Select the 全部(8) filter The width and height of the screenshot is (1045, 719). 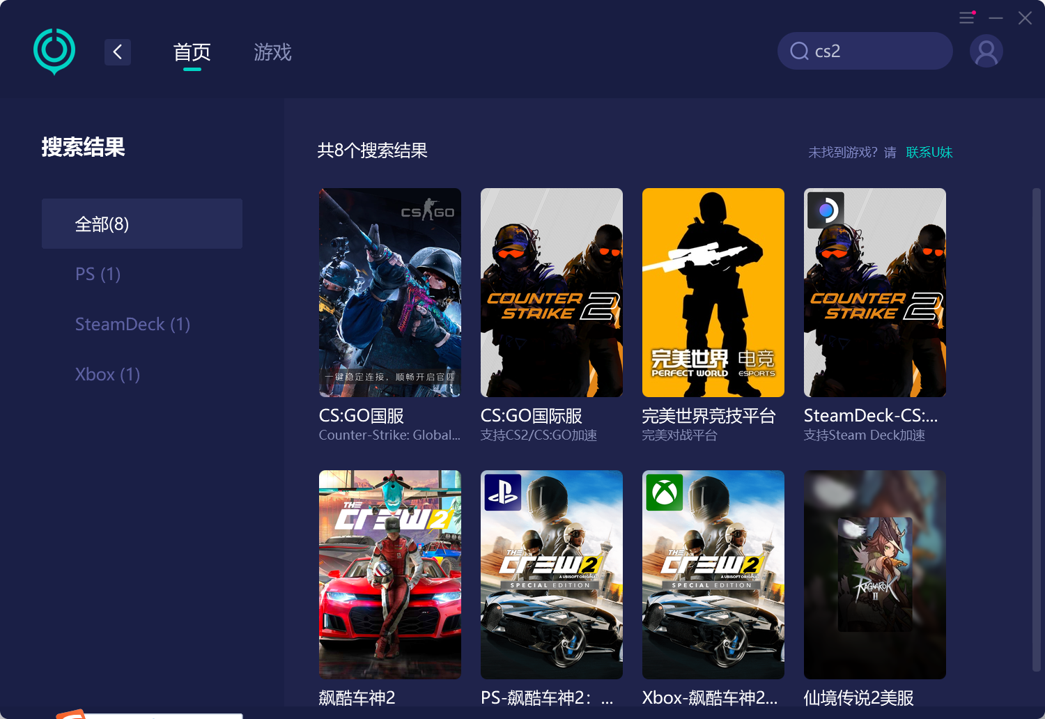coord(102,224)
